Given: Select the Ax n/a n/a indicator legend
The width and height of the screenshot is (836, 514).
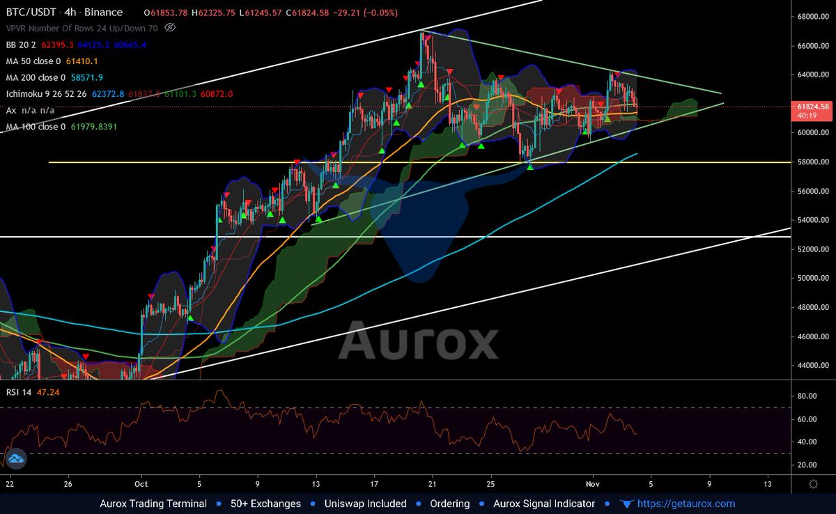Looking at the screenshot, I should click(30, 110).
